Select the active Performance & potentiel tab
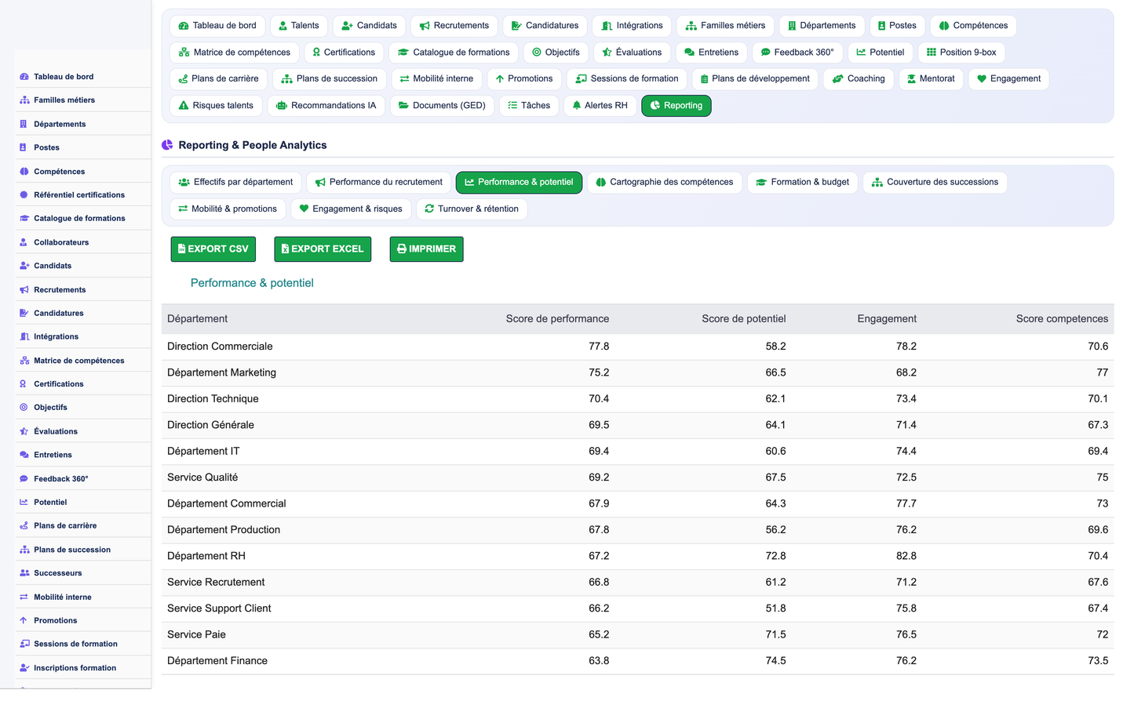Viewport: 1134px width, 701px height. (519, 182)
